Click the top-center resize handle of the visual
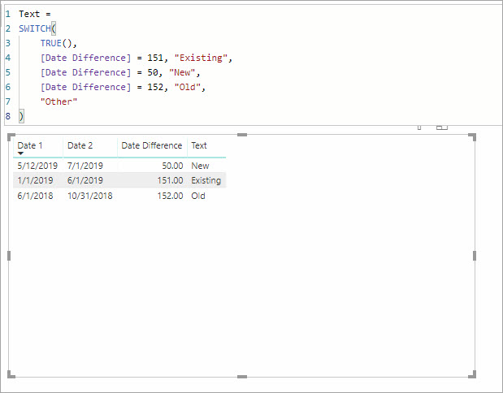 pos(242,135)
